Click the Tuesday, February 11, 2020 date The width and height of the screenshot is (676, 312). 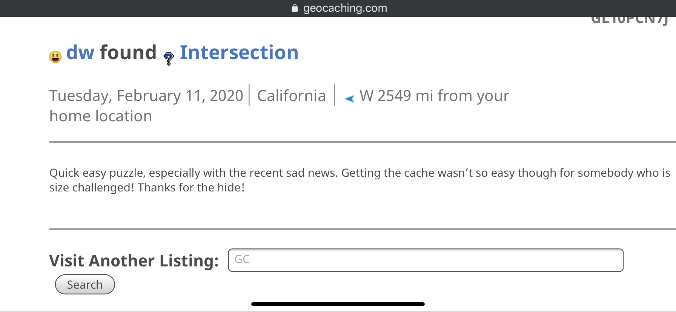pyautogui.click(x=146, y=96)
